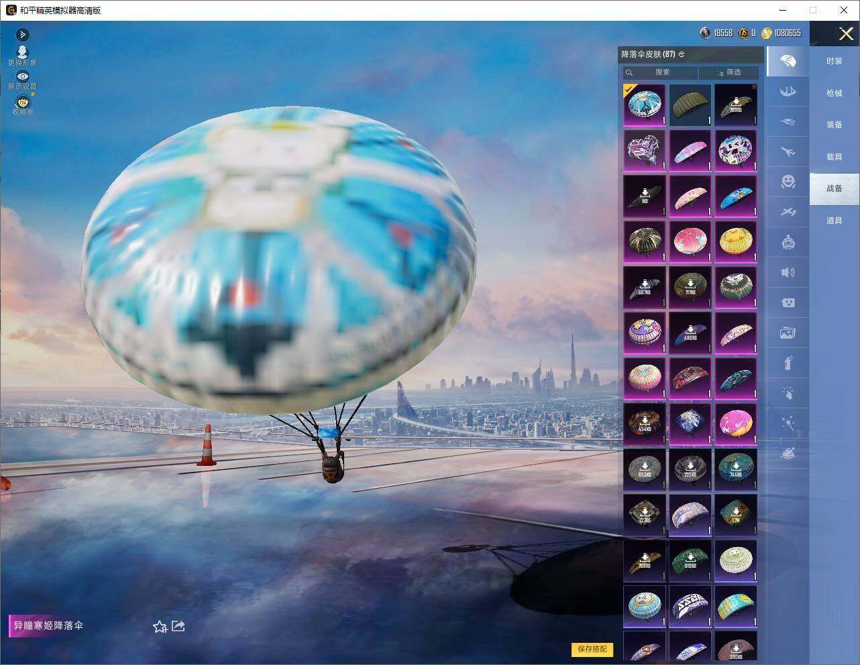Image resolution: width=860 pixels, height=665 pixels.
Task: Click the help question mark beside 降落伞皮肤
Action: pyautogui.click(x=682, y=54)
